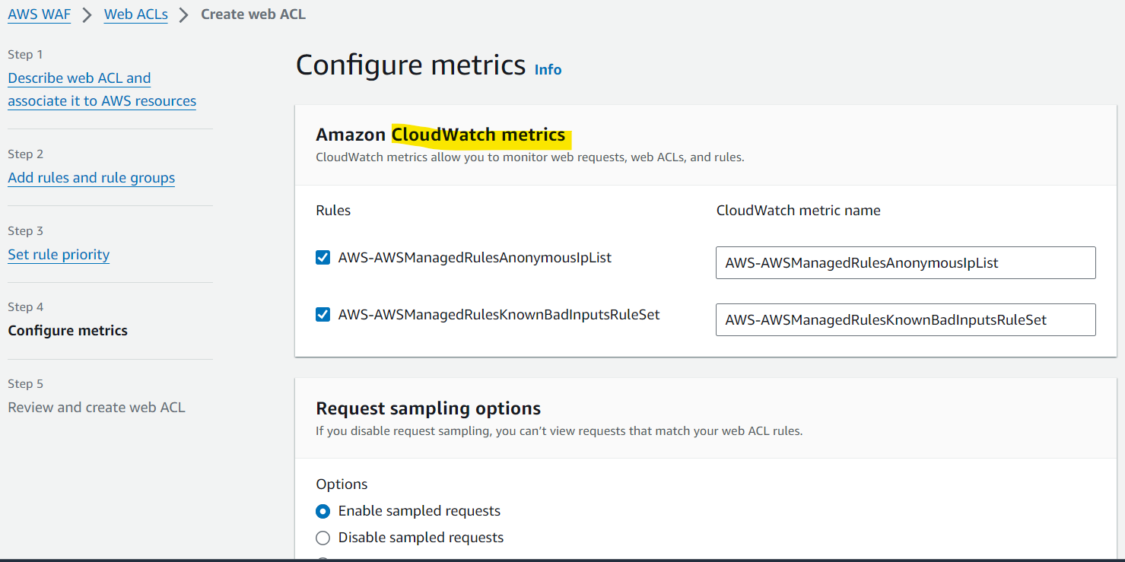Click the highlighted CloudWatch metrics heading

[478, 135]
